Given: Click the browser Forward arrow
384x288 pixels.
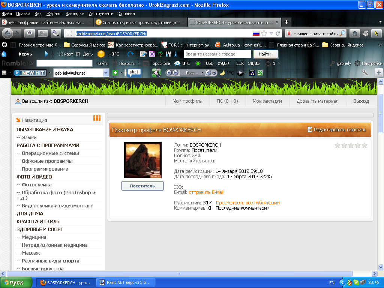Looking at the screenshot, I should click(17, 33).
